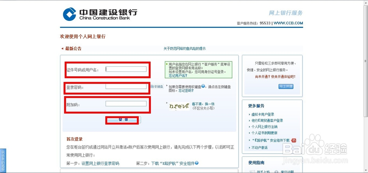Click the help icon after 软键盘 hint text

coord(203,86)
